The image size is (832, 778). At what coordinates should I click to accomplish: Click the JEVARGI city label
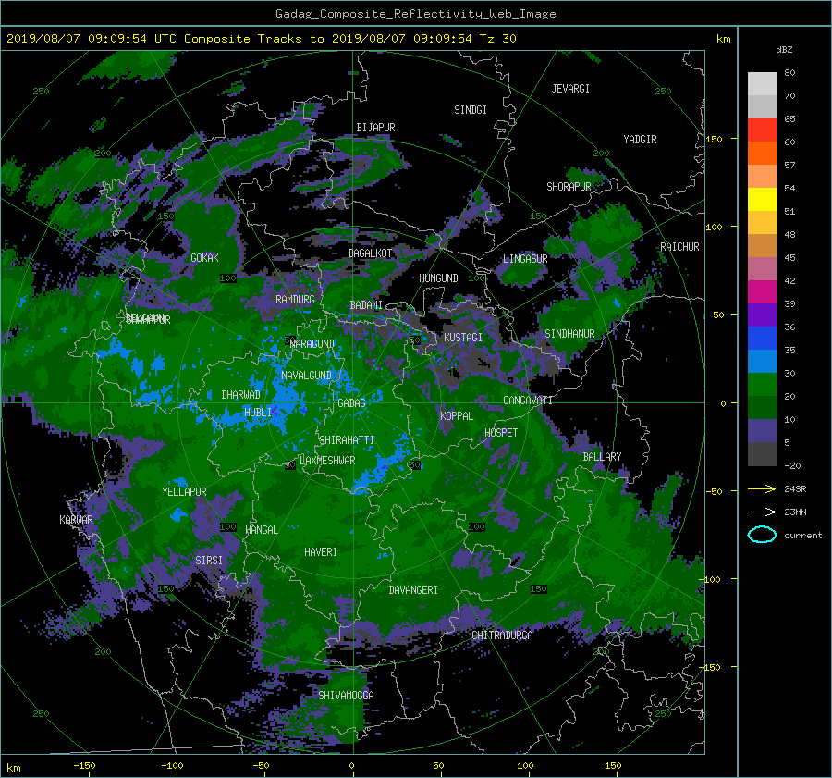[x=570, y=89]
